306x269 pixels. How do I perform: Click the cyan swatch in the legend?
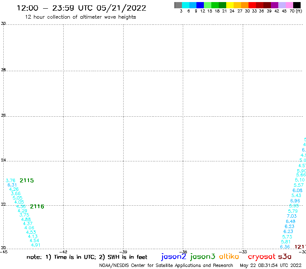click(x=186, y=5)
